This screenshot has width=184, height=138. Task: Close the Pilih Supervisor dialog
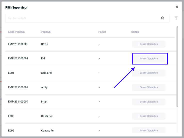(x=177, y=7)
